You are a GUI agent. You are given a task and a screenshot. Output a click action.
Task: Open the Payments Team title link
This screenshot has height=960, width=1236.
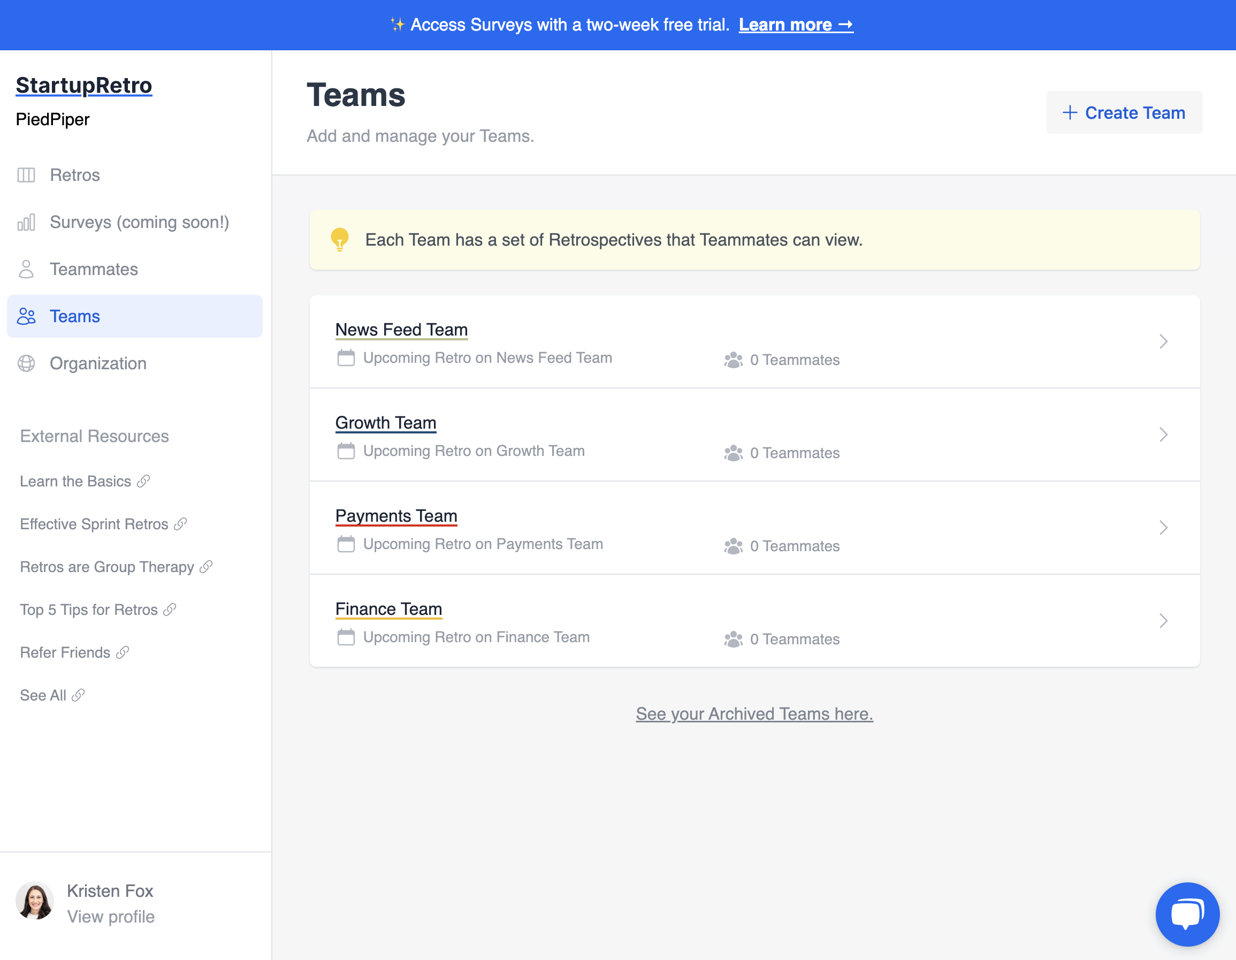[x=395, y=516]
